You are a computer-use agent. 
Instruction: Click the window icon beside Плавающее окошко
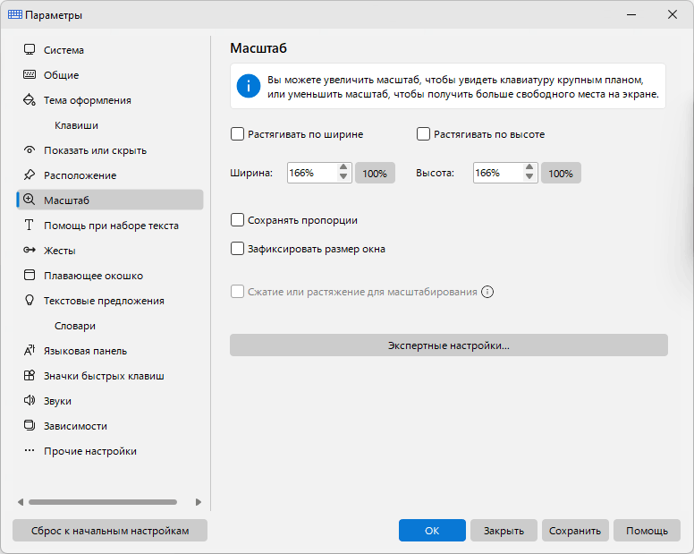click(x=30, y=275)
